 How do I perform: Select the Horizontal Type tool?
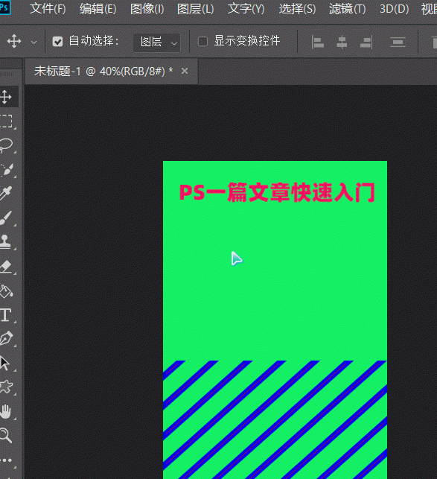point(5,315)
